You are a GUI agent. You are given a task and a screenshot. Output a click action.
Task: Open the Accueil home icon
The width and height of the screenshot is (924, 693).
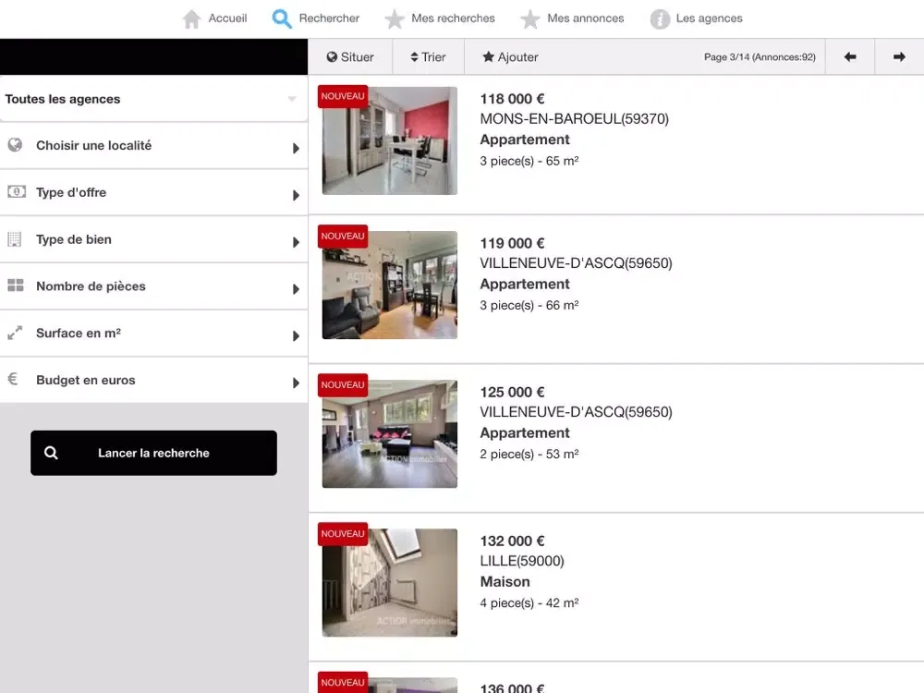191,18
